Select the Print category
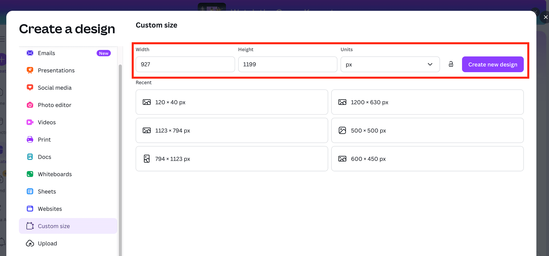 click(x=68, y=140)
